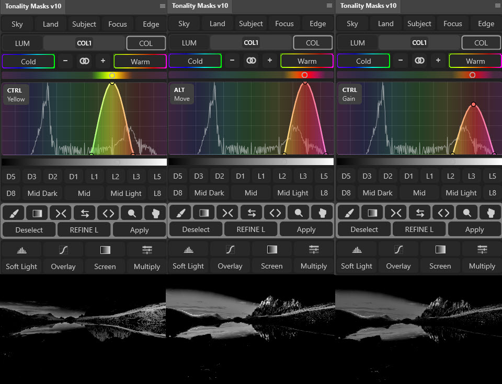Enable the Cold range in the Move panel
The height and width of the screenshot is (384, 502).
click(x=195, y=61)
